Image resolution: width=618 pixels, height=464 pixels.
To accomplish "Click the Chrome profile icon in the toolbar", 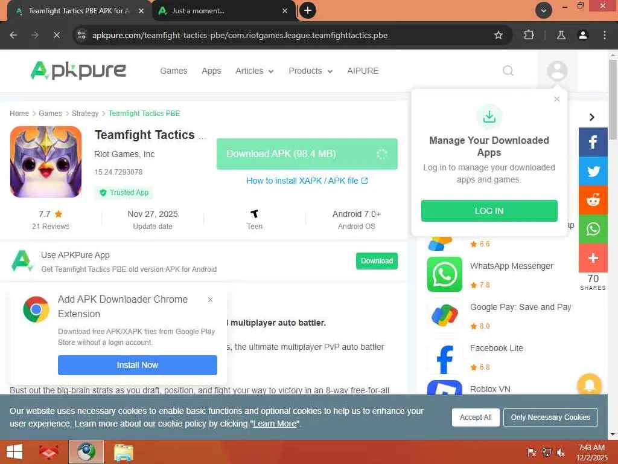I will (x=582, y=35).
